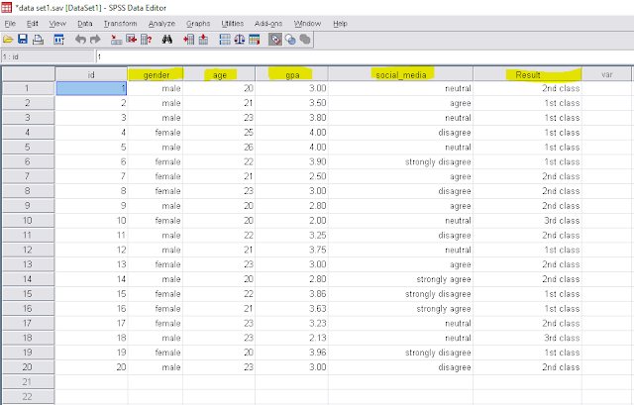Click the cell editor field showing value 1
Viewport: 634px width, 405px height.
tap(364, 56)
